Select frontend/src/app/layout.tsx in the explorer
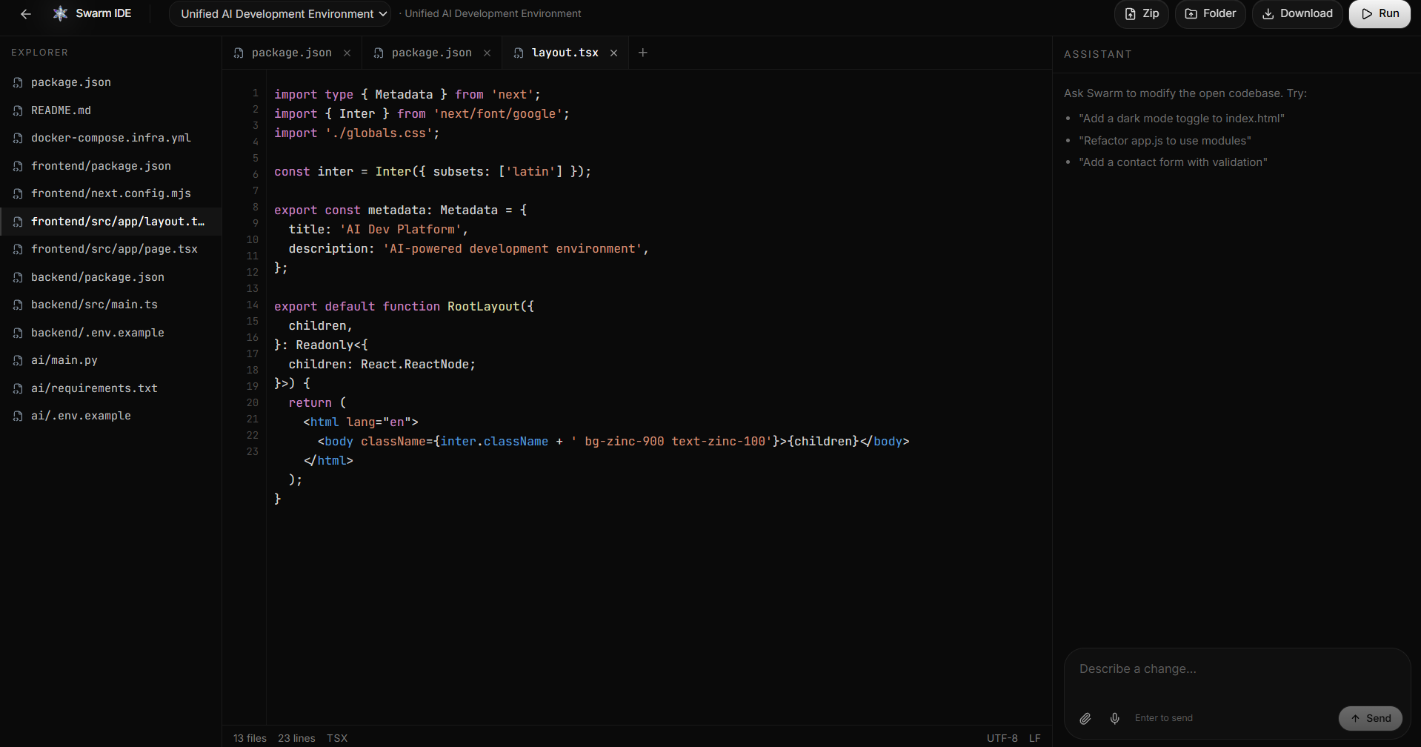Image resolution: width=1421 pixels, height=747 pixels. point(111,222)
